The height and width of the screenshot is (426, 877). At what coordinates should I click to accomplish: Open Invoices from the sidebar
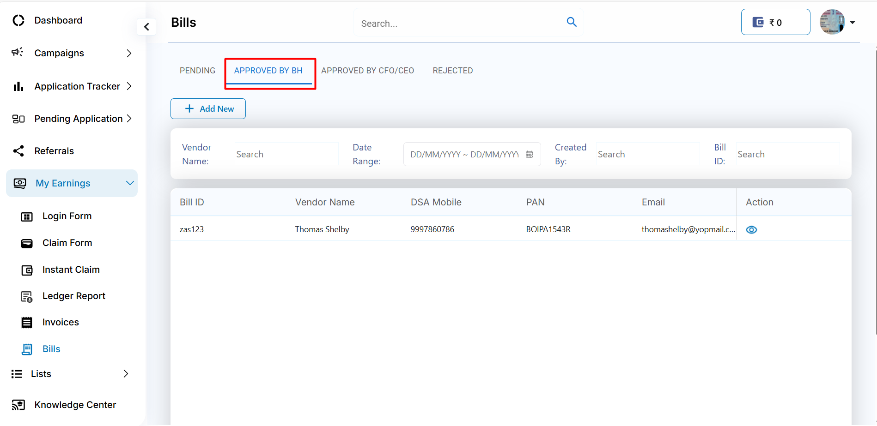point(61,322)
